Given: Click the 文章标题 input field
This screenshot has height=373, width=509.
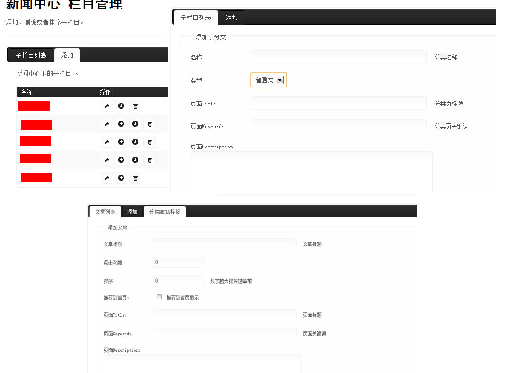Looking at the screenshot, I should tap(225, 243).
